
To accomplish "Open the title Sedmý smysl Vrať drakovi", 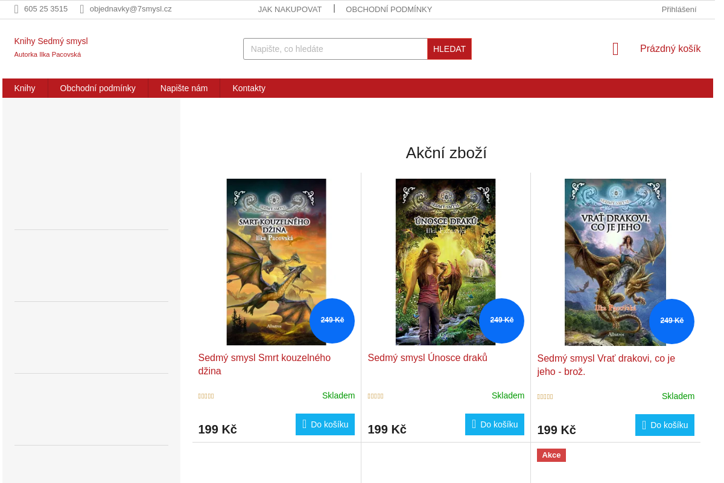I will [x=606, y=365].
